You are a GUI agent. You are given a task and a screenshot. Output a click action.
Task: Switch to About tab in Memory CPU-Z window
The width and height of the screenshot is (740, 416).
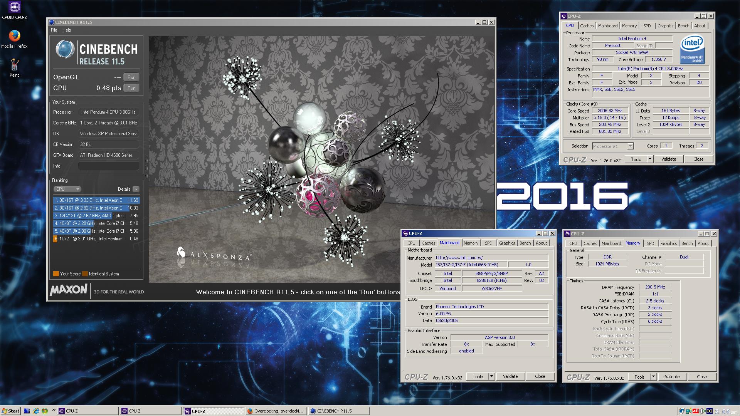[703, 243]
